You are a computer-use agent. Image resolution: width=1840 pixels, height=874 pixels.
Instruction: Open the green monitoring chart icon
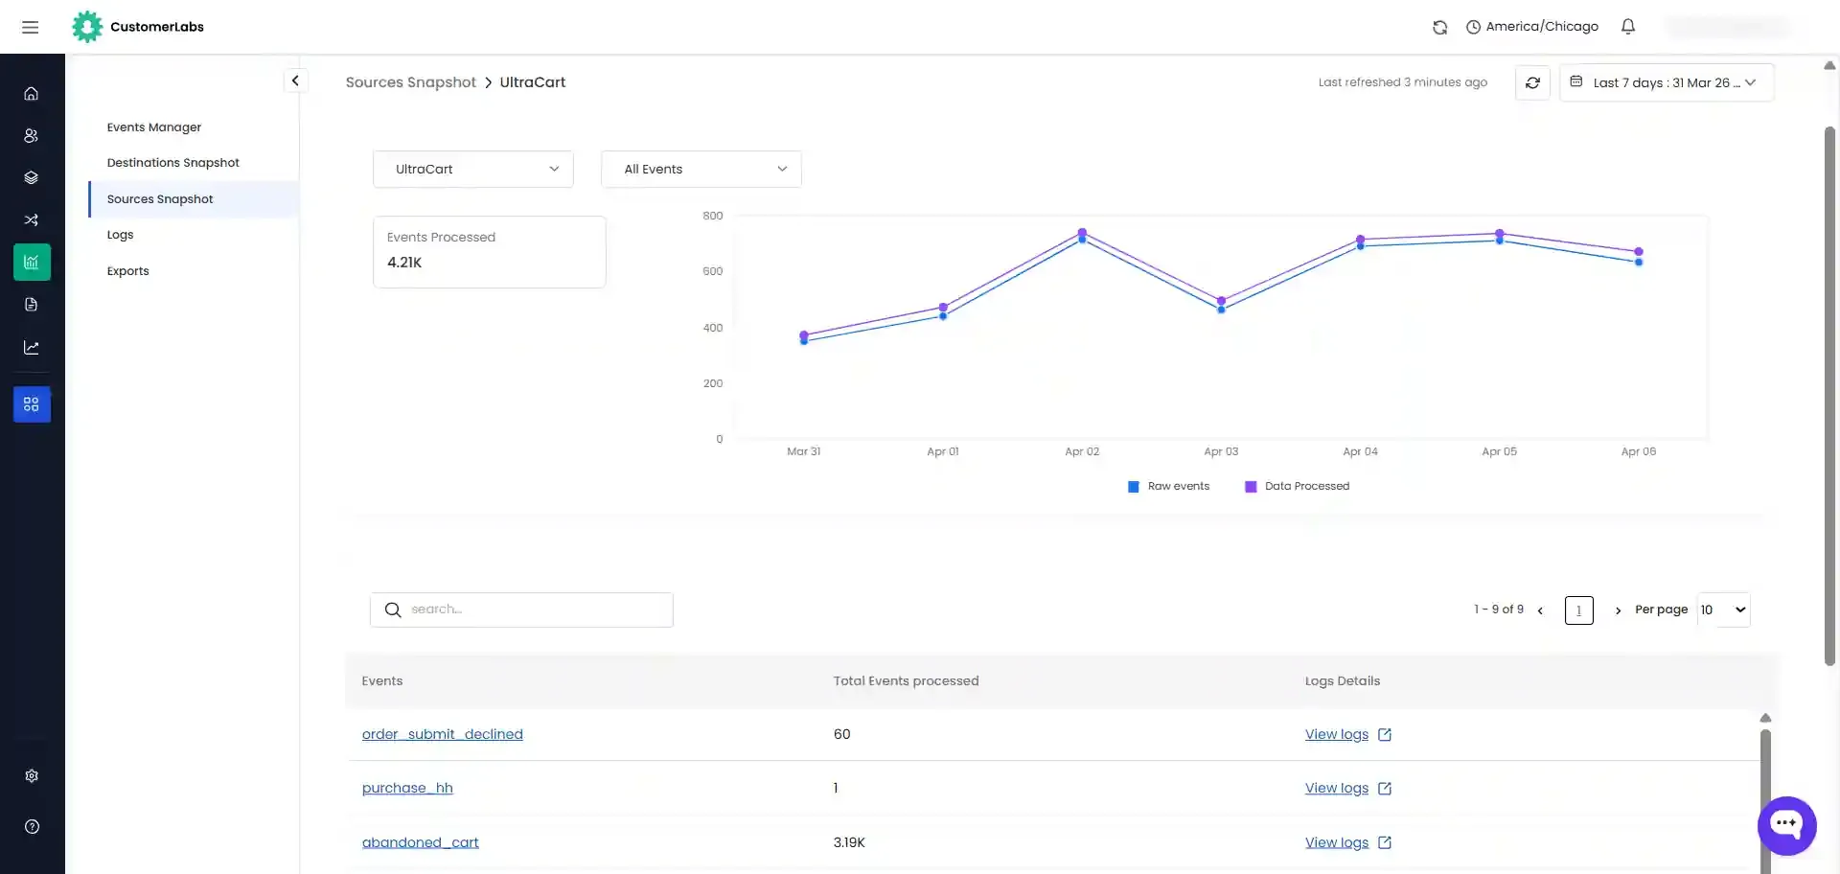tap(32, 263)
